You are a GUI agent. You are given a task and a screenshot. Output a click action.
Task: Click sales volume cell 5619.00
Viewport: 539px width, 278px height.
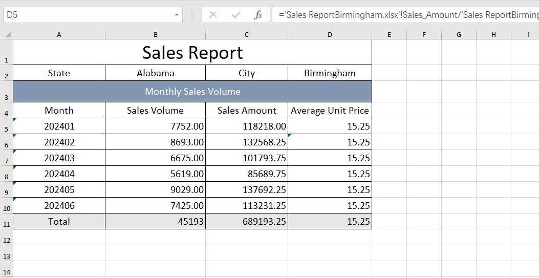[156, 174]
